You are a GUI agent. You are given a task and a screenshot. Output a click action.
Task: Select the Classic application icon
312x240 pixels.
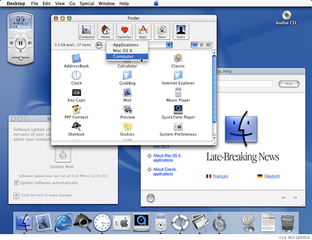178,58
